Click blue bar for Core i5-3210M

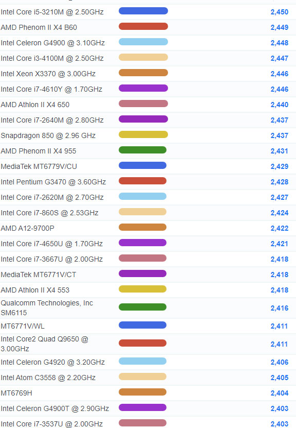point(143,11)
